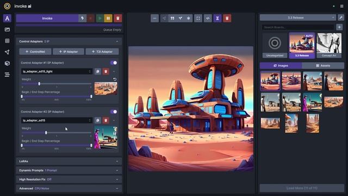Resume the queue with green play button

(x=100, y=18)
